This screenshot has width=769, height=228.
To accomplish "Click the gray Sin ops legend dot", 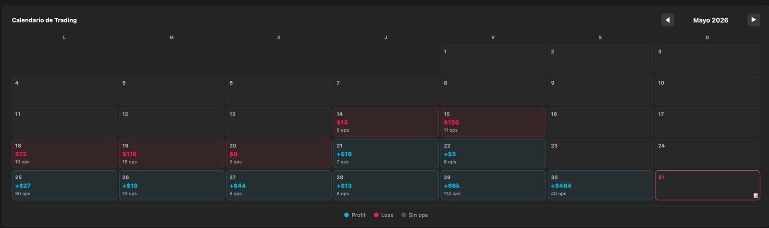I will 404,215.
